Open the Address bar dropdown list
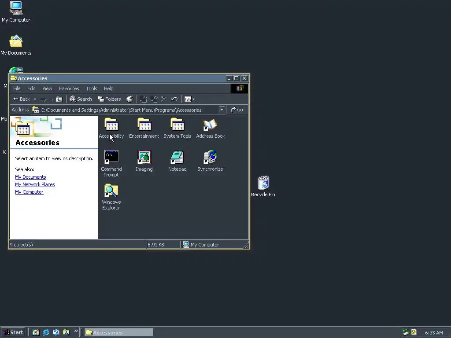The image size is (451, 338). (x=222, y=110)
